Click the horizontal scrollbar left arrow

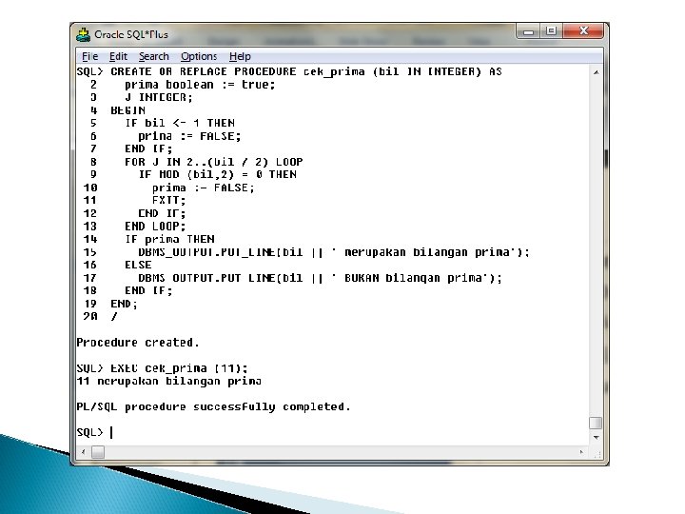pyautogui.click(x=83, y=452)
